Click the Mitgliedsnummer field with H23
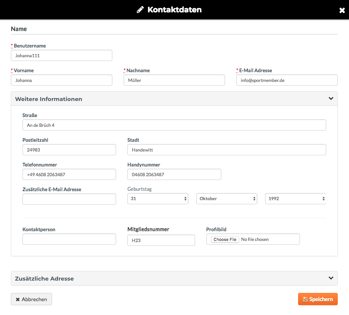349x315 pixels. pos(161,240)
